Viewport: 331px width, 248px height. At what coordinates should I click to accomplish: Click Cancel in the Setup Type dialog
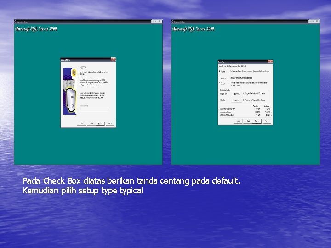click(x=267, y=121)
